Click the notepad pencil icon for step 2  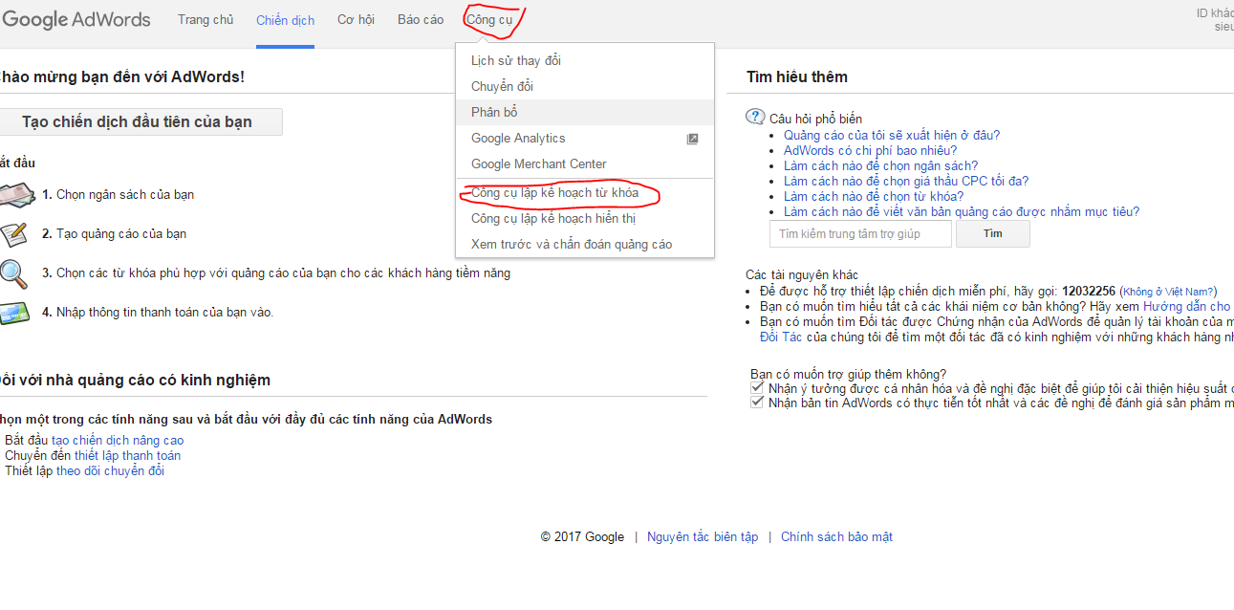(x=12, y=233)
